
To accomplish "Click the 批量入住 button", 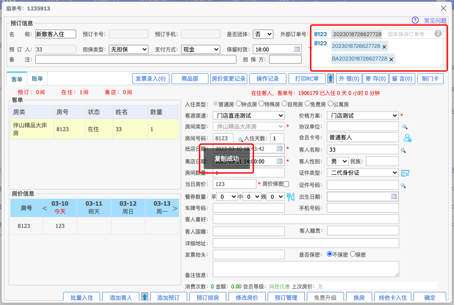I will [82, 297].
